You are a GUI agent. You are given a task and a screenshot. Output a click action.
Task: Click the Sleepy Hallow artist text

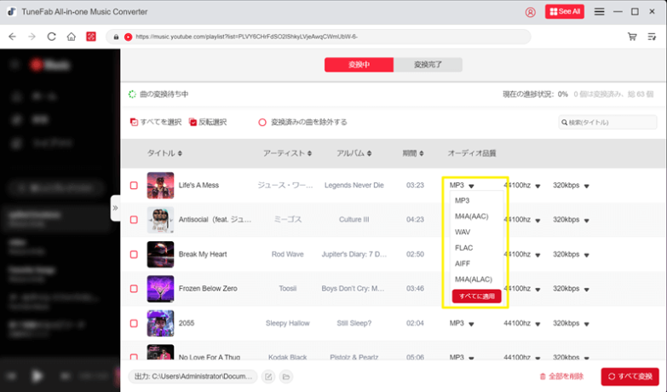[x=288, y=324]
